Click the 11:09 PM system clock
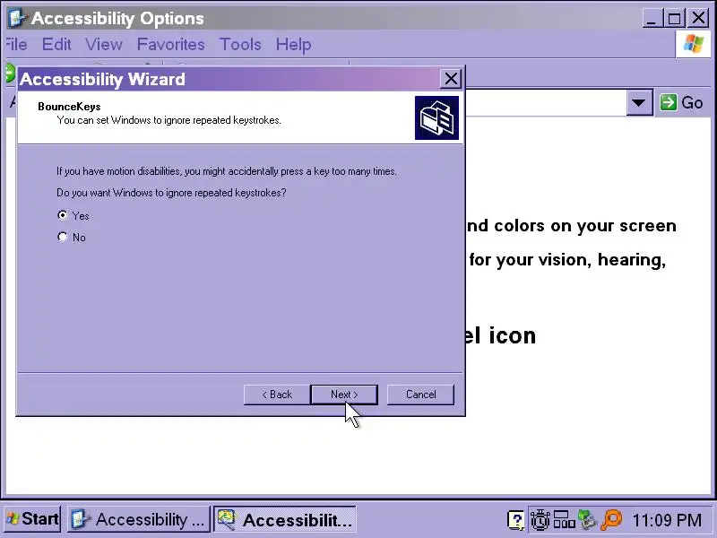Image resolution: width=717 pixels, height=538 pixels. (x=666, y=520)
